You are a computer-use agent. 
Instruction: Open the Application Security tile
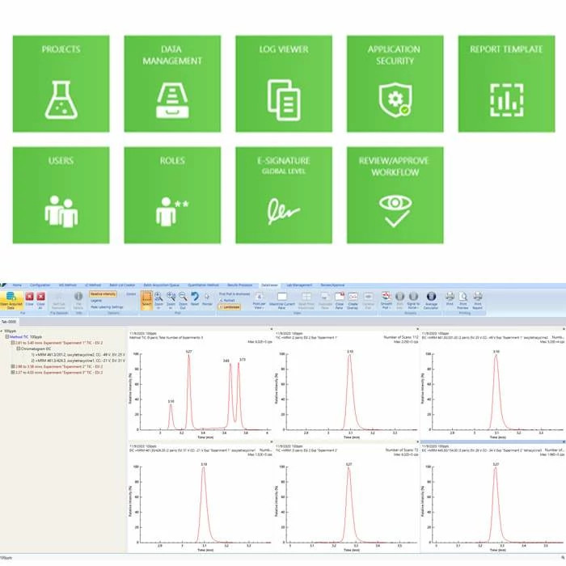[395, 84]
